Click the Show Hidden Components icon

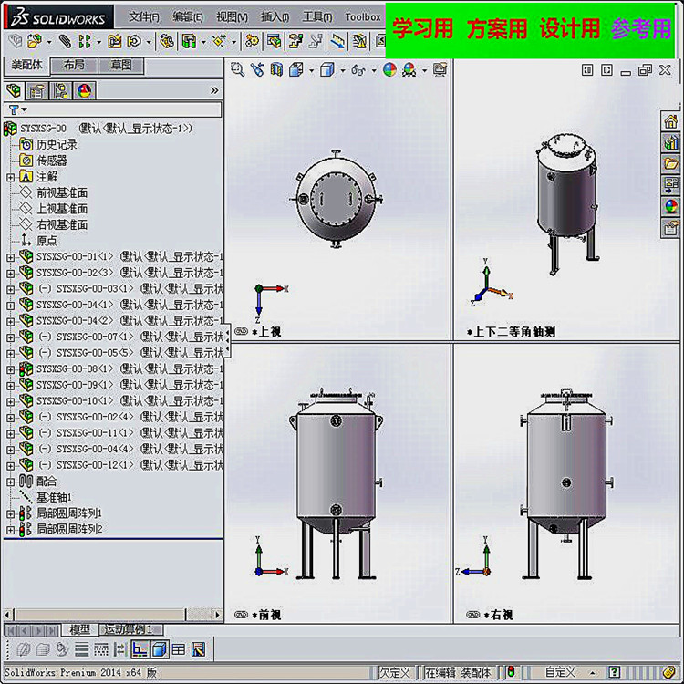pyautogui.click(x=167, y=41)
